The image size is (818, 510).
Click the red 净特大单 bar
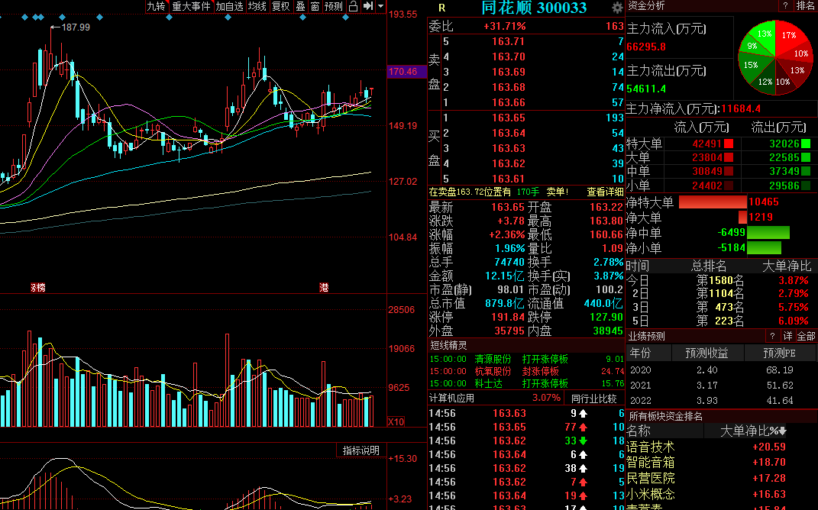[x=713, y=202]
